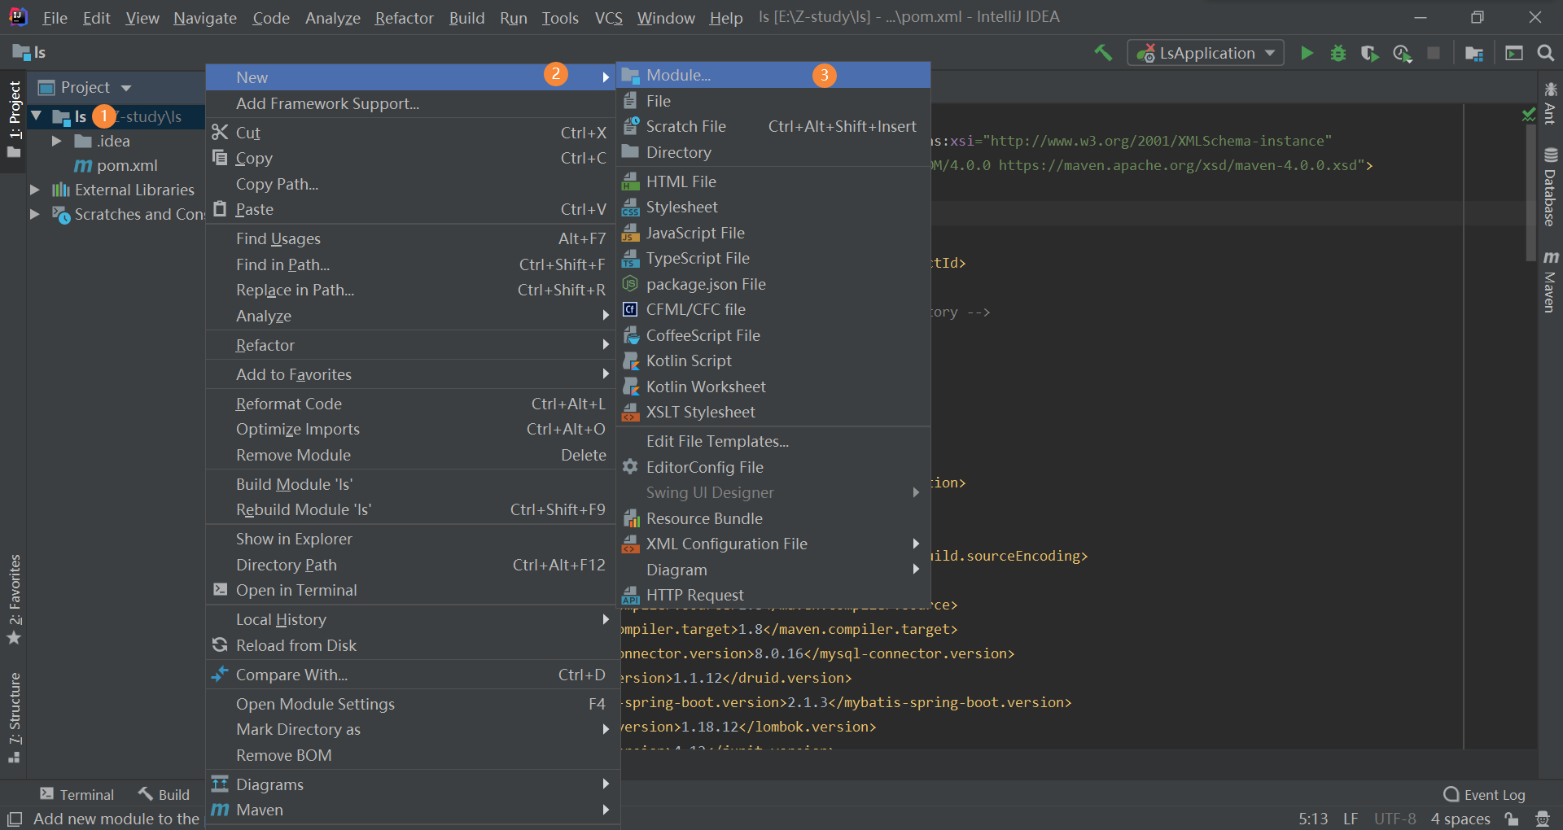
Task: Start debugging with the bug icon
Action: pyautogui.click(x=1338, y=53)
